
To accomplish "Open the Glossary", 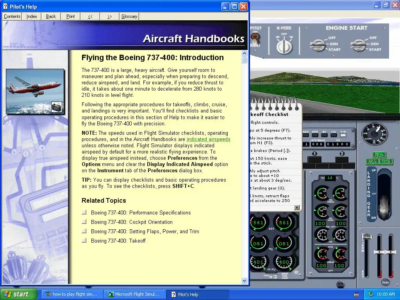I will pos(129,16).
